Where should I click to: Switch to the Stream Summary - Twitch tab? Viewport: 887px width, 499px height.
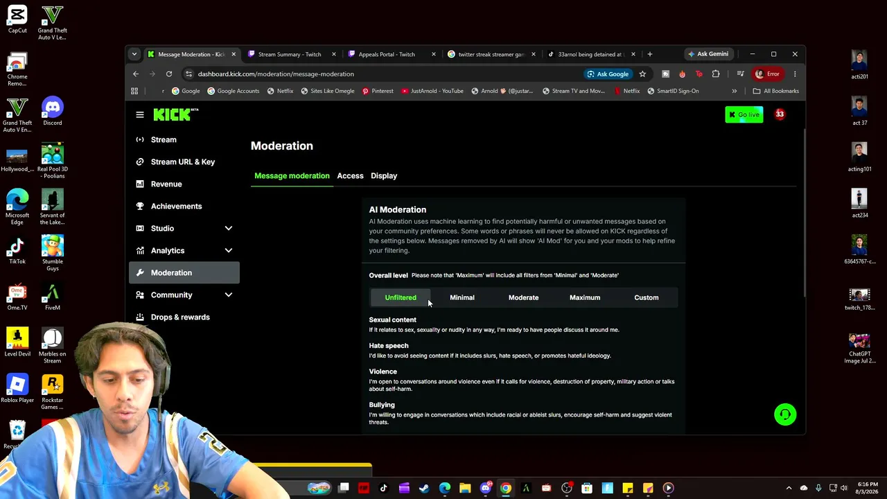coord(290,54)
